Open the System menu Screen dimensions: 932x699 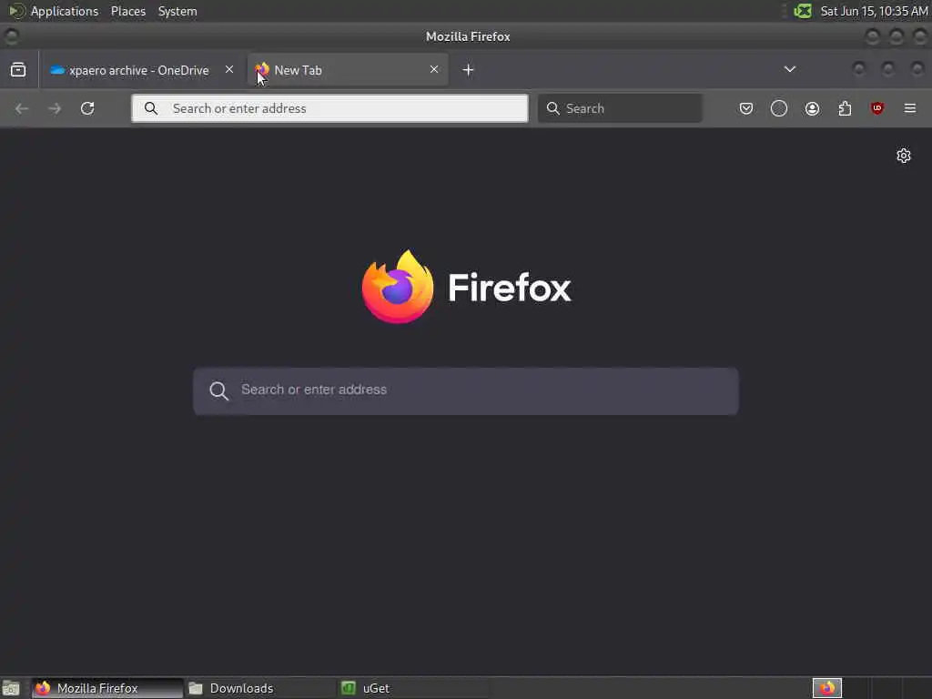point(177,11)
